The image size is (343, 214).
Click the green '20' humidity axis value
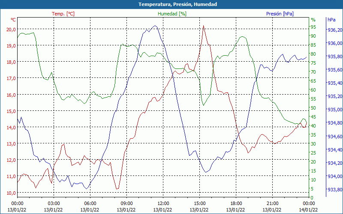pos(313,162)
